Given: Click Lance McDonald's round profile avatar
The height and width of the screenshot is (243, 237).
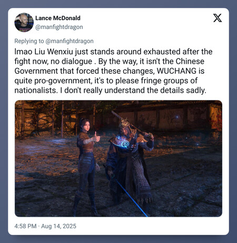Looking at the screenshot, I should [x=24, y=22].
